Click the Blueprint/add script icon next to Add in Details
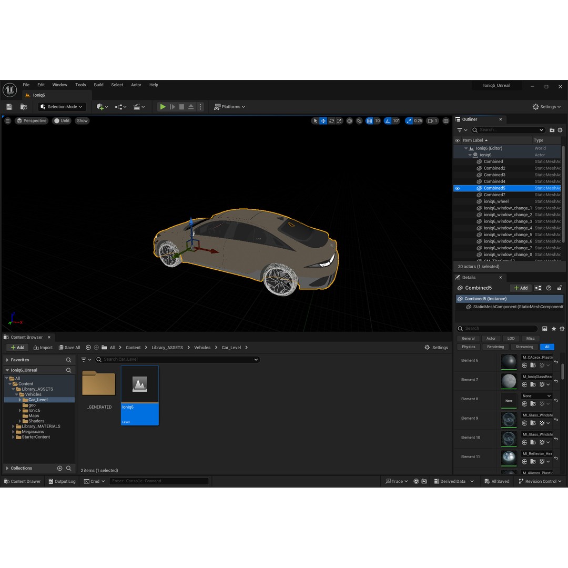 538,288
